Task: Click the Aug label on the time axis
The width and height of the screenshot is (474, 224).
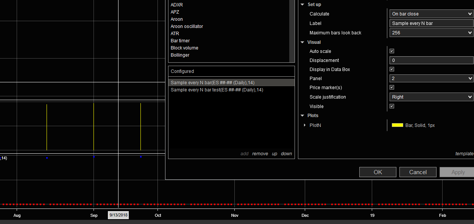Action: 17,216
